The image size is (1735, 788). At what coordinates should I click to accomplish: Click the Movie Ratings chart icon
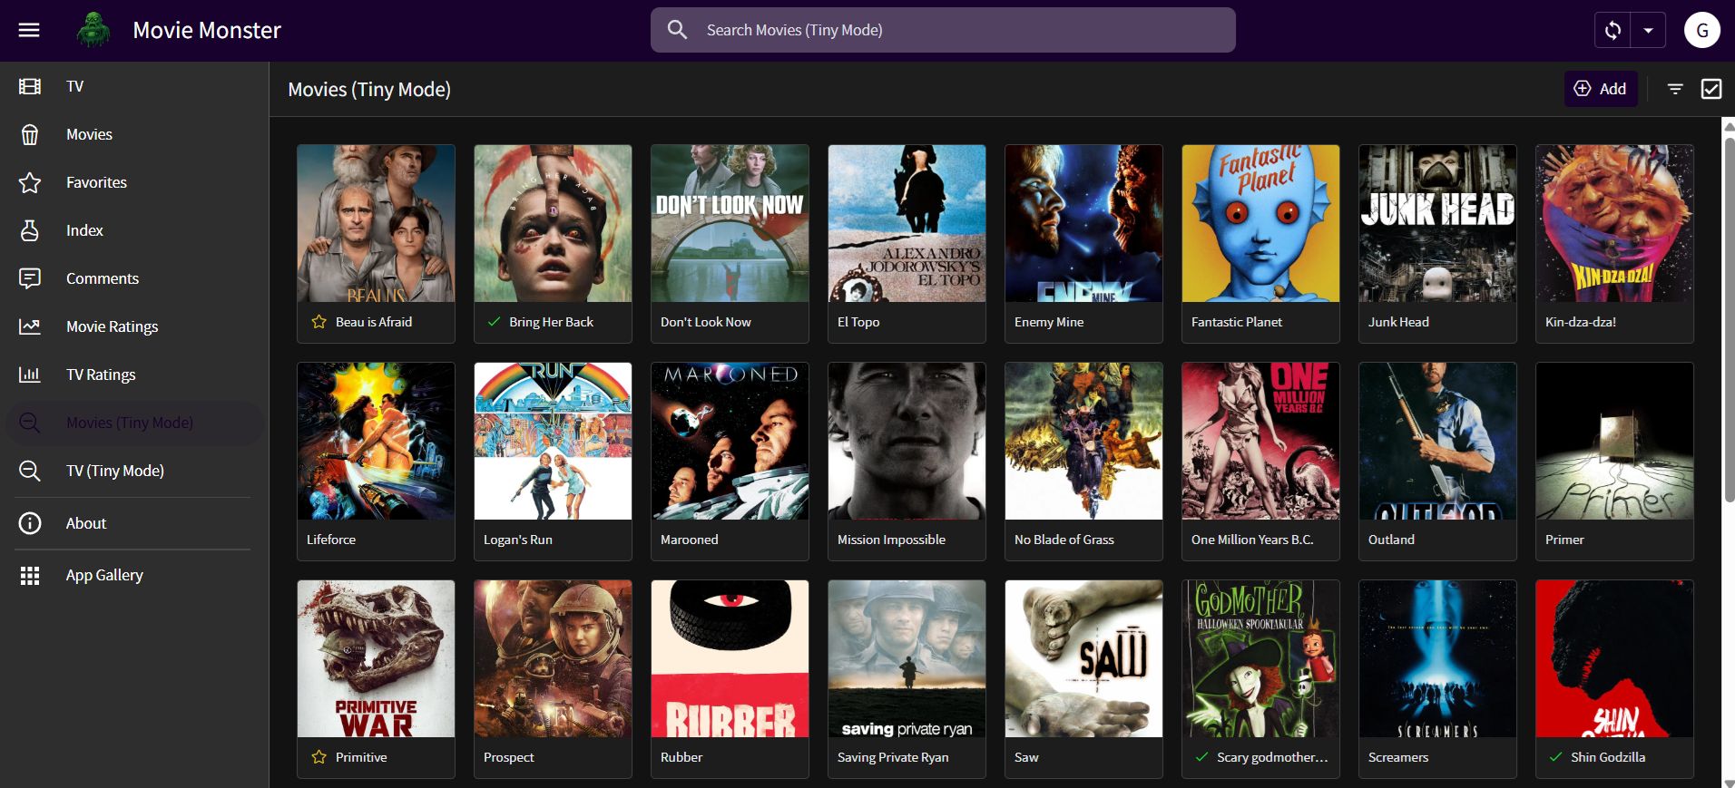tap(30, 326)
